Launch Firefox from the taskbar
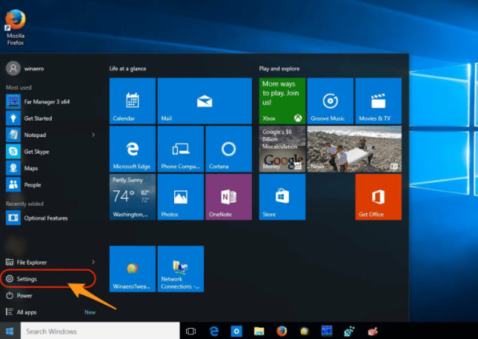Viewport: 478px width, 339px height. pos(282,331)
